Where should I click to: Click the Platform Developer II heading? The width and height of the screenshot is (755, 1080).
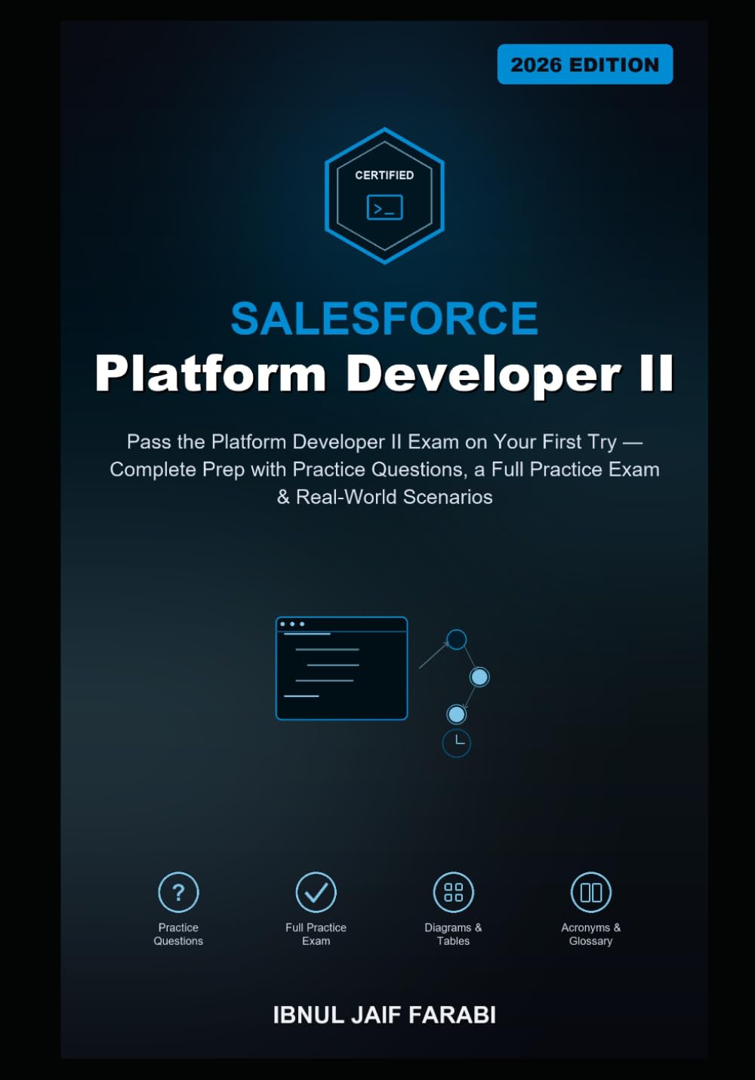pos(384,373)
